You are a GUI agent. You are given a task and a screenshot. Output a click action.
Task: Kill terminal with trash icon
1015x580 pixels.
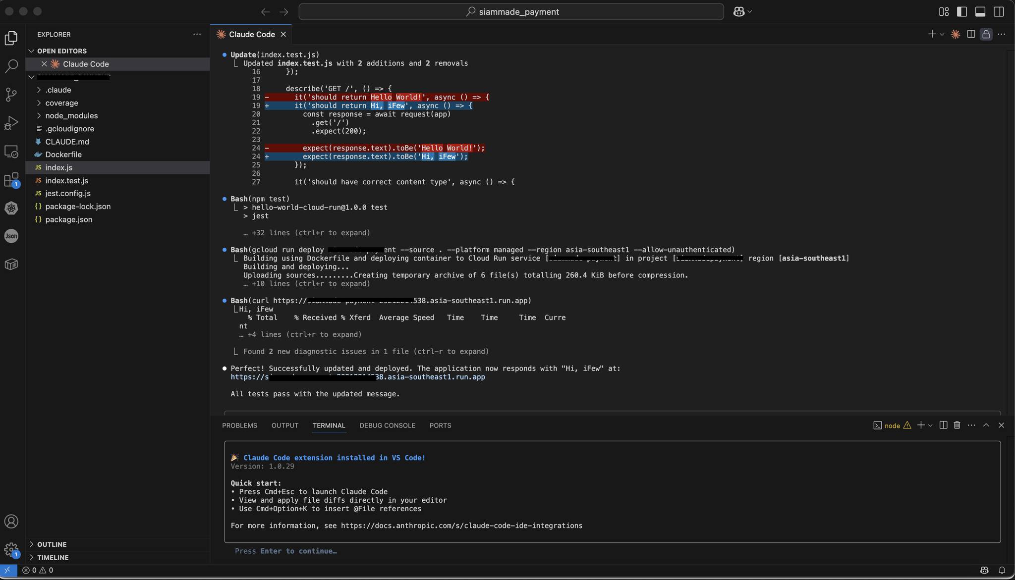point(957,425)
